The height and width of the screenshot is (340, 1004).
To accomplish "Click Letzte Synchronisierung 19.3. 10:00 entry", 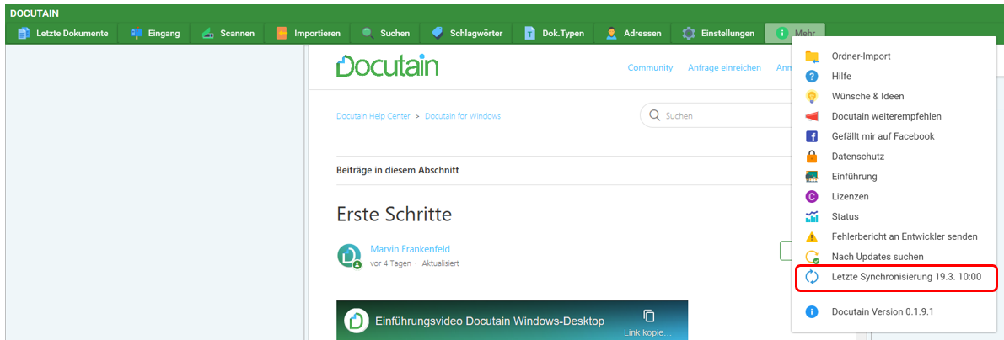I will pyautogui.click(x=896, y=277).
